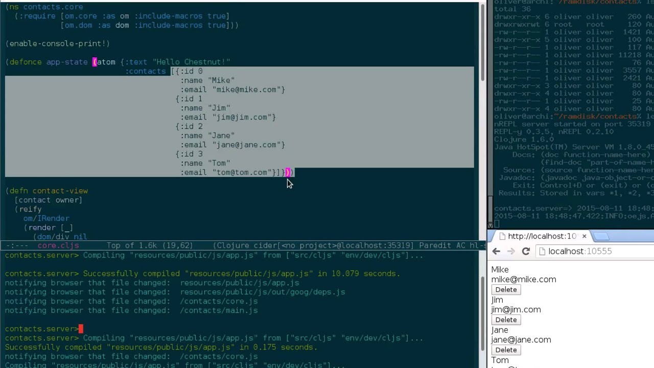Delete the Jim contact
The height and width of the screenshot is (368, 654).
coord(506,320)
